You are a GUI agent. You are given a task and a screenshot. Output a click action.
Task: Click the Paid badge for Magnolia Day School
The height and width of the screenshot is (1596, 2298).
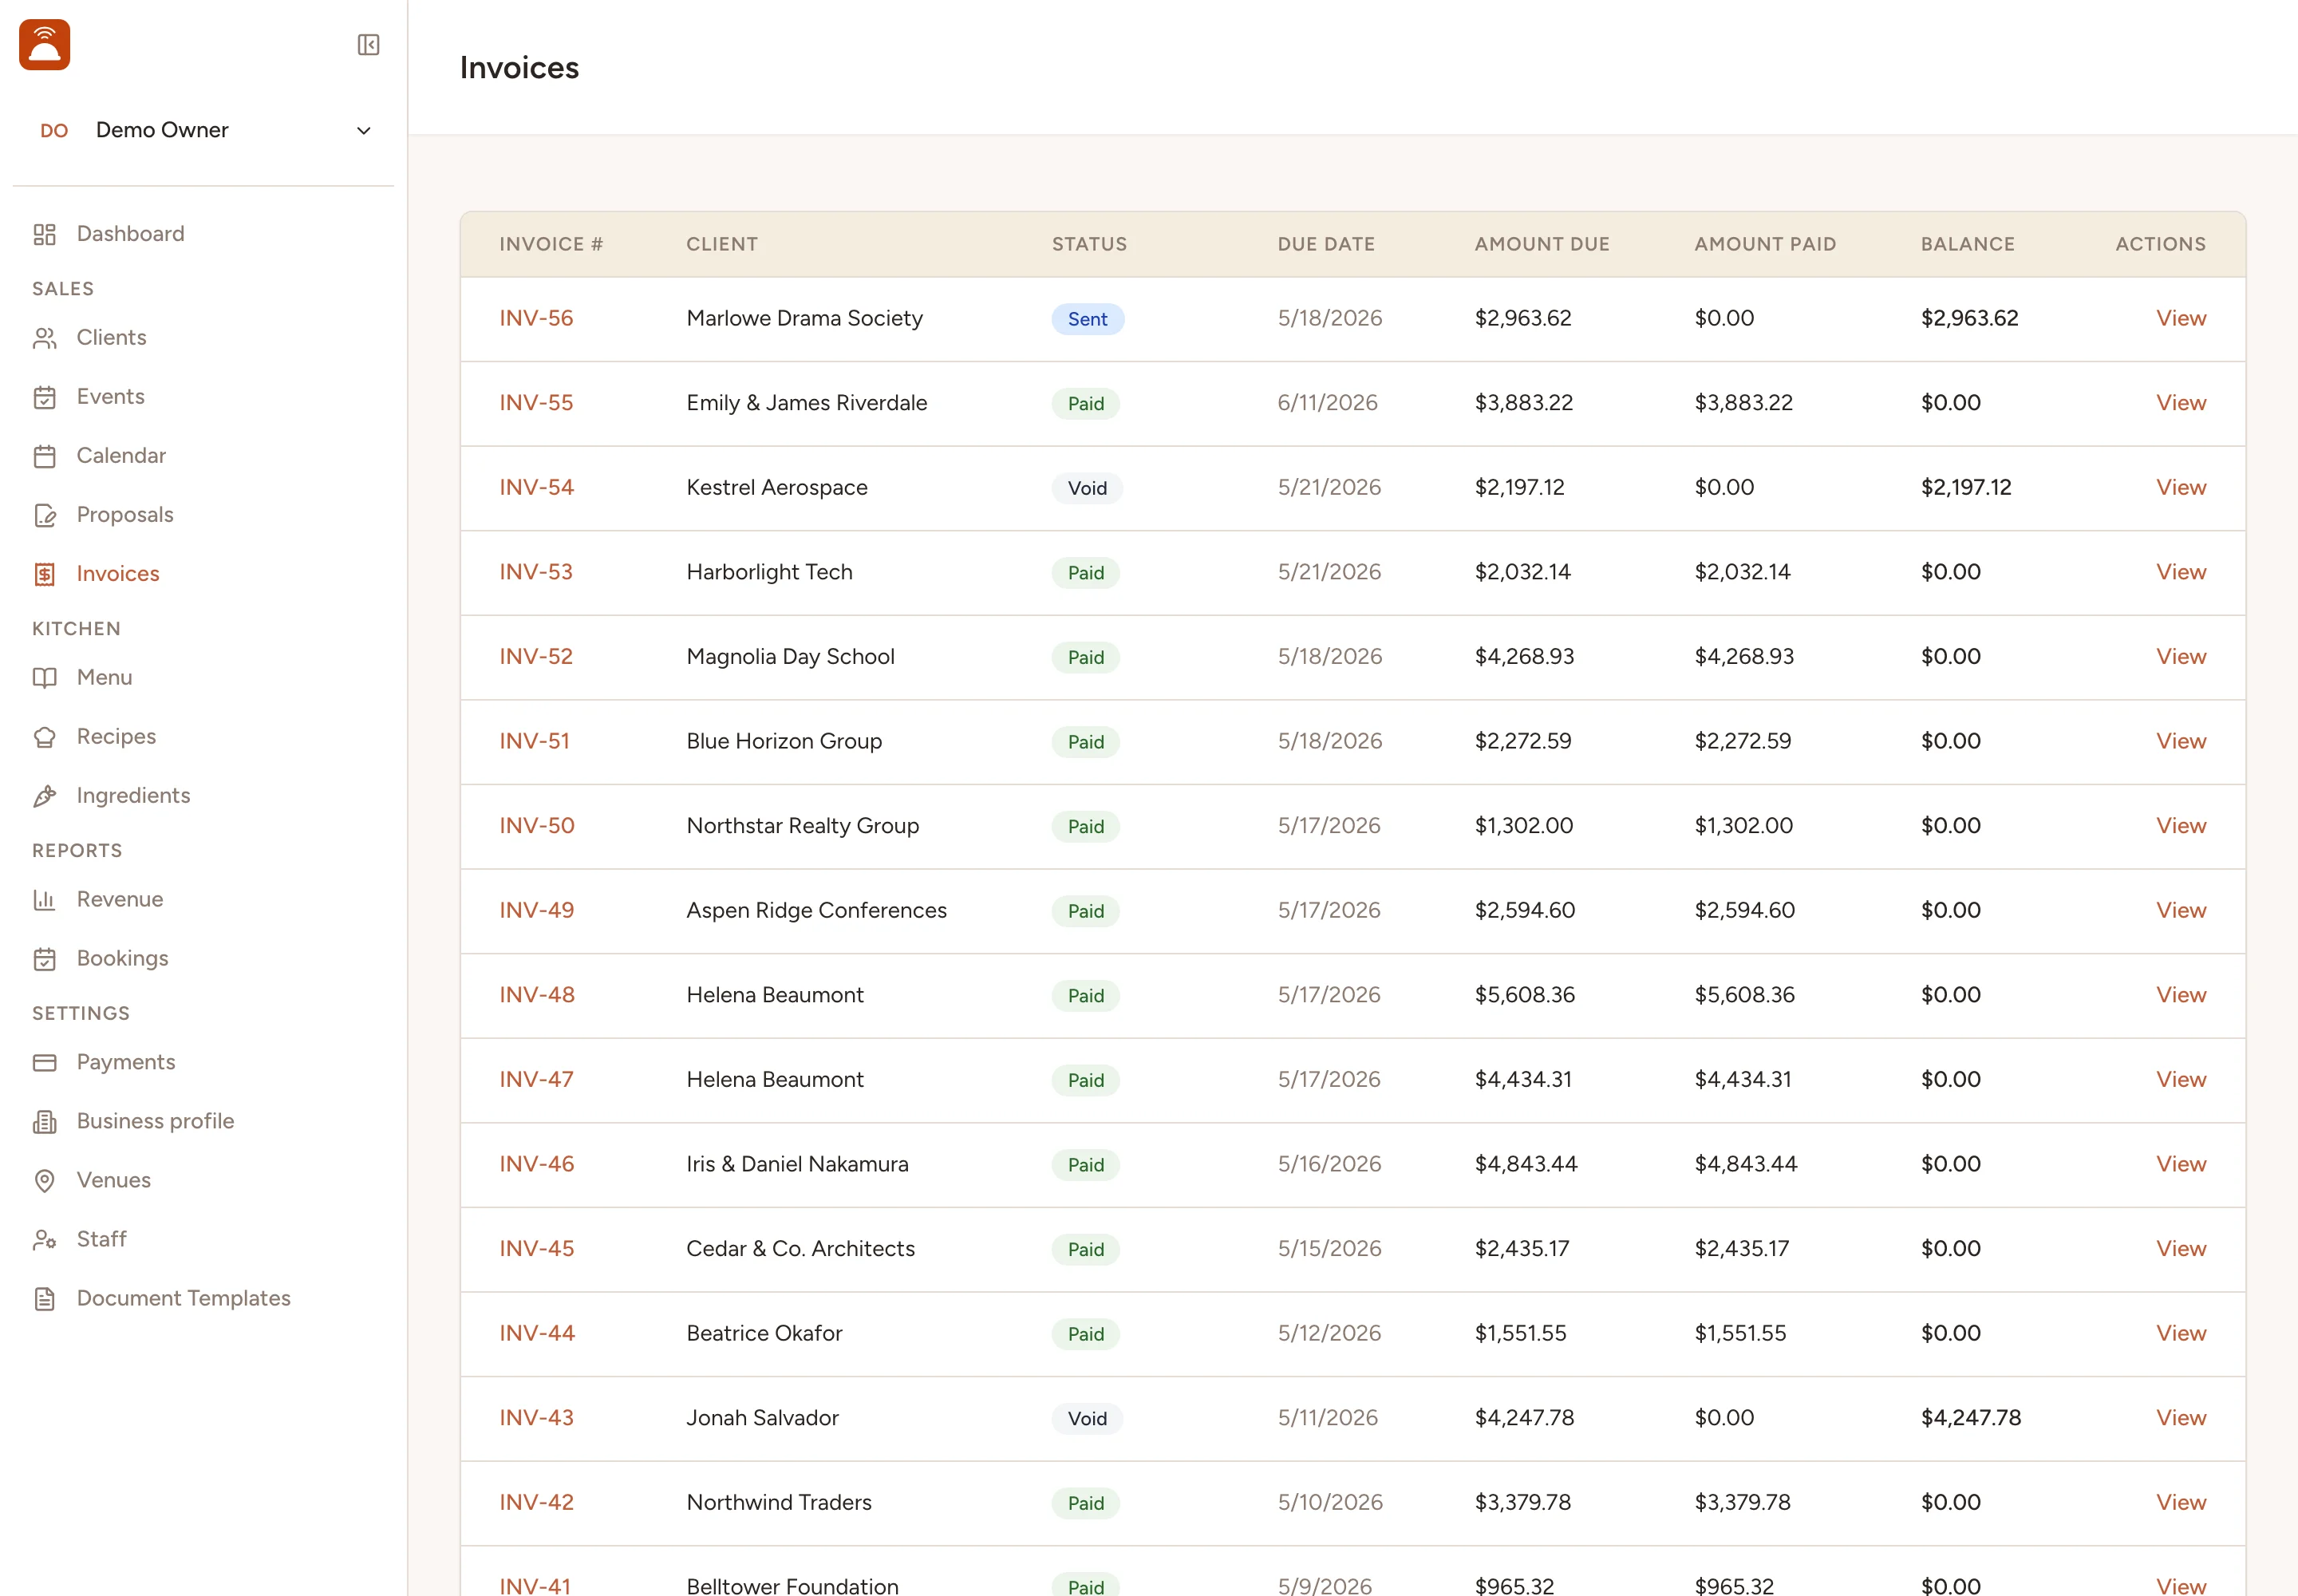(x=1085, y=657)
